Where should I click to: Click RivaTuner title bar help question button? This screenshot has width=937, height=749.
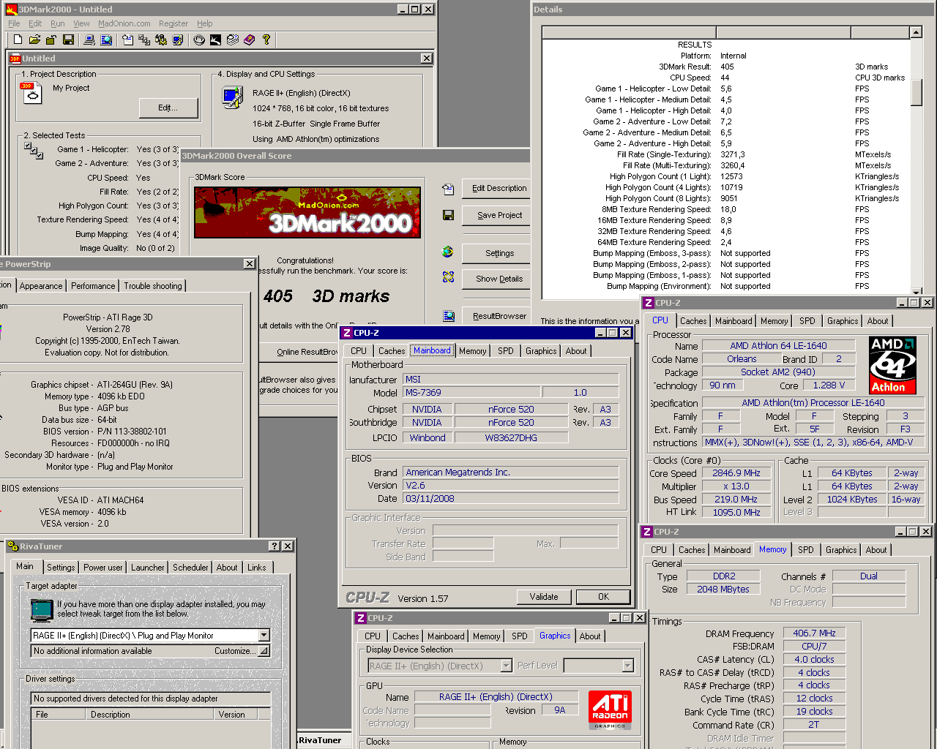(274, 546)
